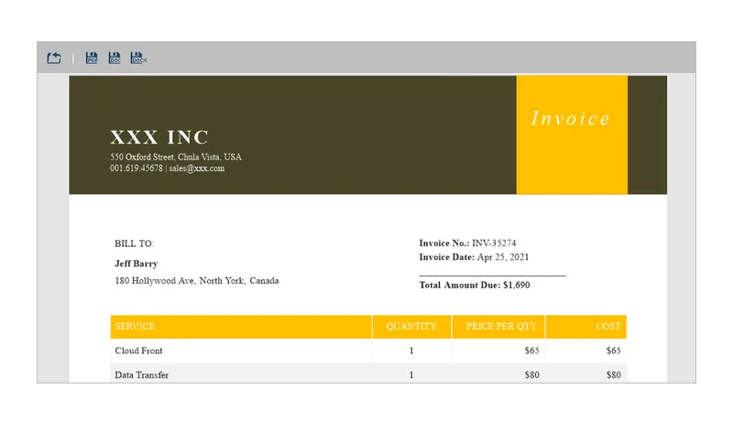Click the 180 Hollywood Ave billing address

[197, 280]
